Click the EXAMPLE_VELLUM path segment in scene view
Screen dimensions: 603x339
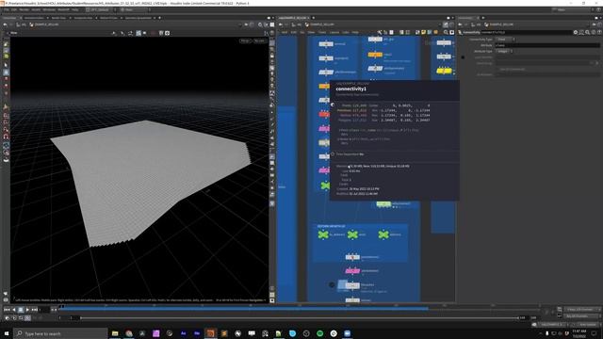pyautogui.click(x=44, y=24)
